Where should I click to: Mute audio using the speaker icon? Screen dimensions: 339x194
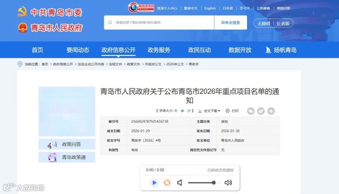(x=180, y=183)
